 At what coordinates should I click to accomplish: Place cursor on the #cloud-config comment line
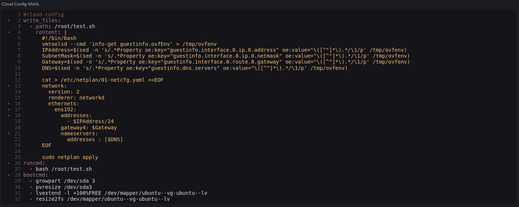click(44, 14)
